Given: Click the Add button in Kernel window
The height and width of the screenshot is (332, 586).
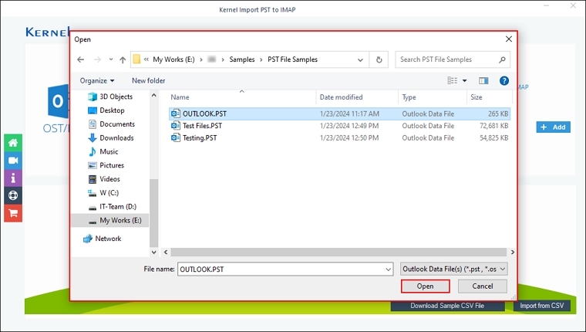Looking at the screenshot, I should (554, 127).
